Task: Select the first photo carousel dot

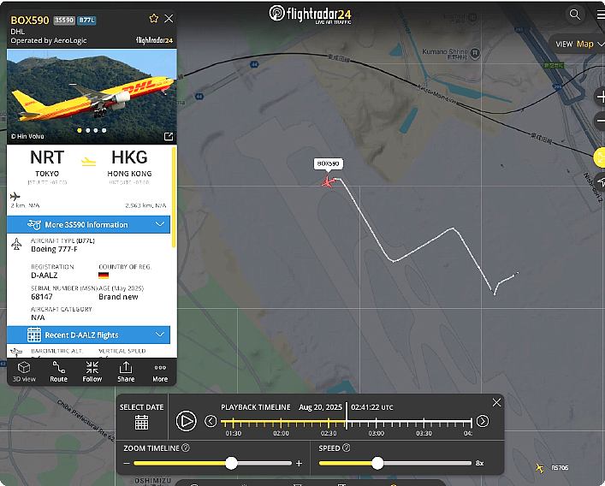Action: [x=80, y=130]
